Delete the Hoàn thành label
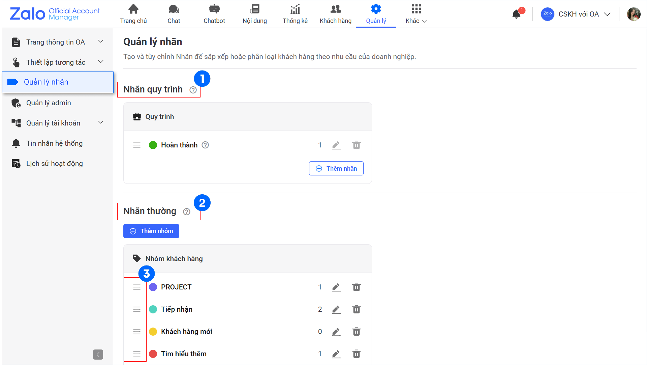 click(x=356, y=145)
